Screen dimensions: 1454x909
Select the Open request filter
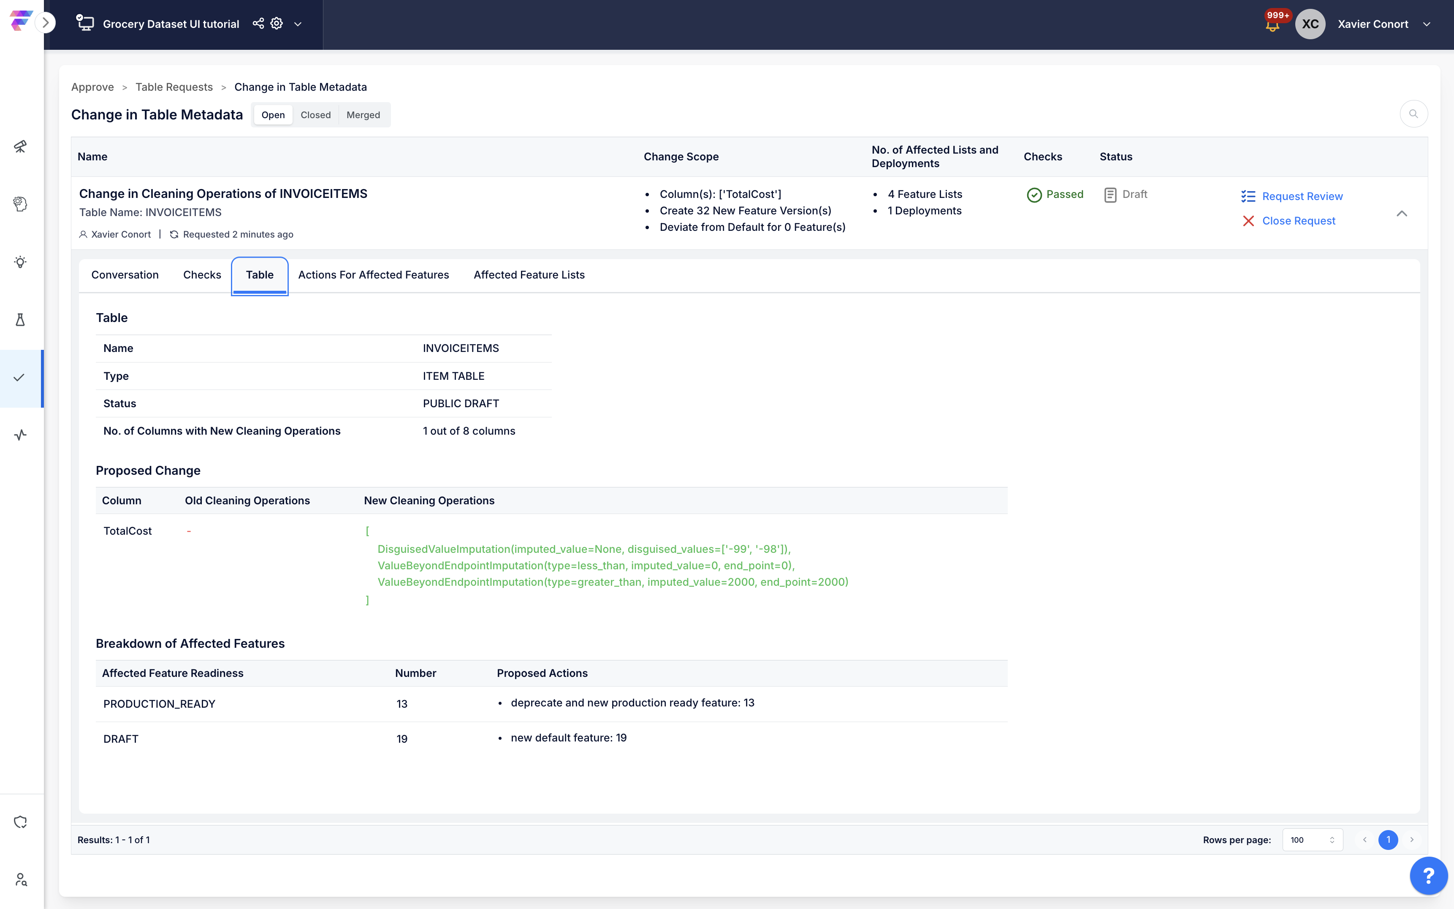click(273, 115)
